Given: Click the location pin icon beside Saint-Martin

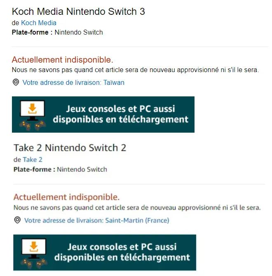Looking at the screenshot, I should (18, 220).
